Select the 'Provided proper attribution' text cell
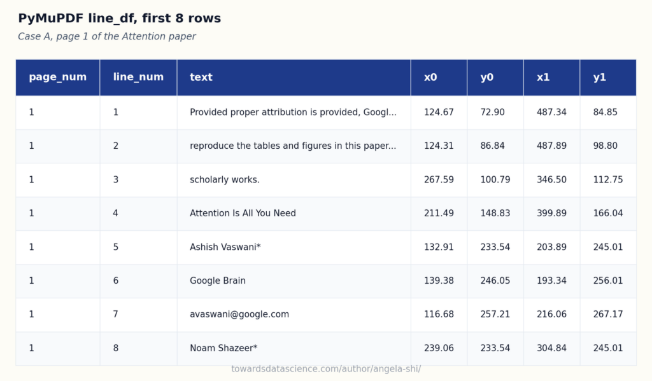The height and width of the screenshot is (381, 652). click(x=294, y=113)
